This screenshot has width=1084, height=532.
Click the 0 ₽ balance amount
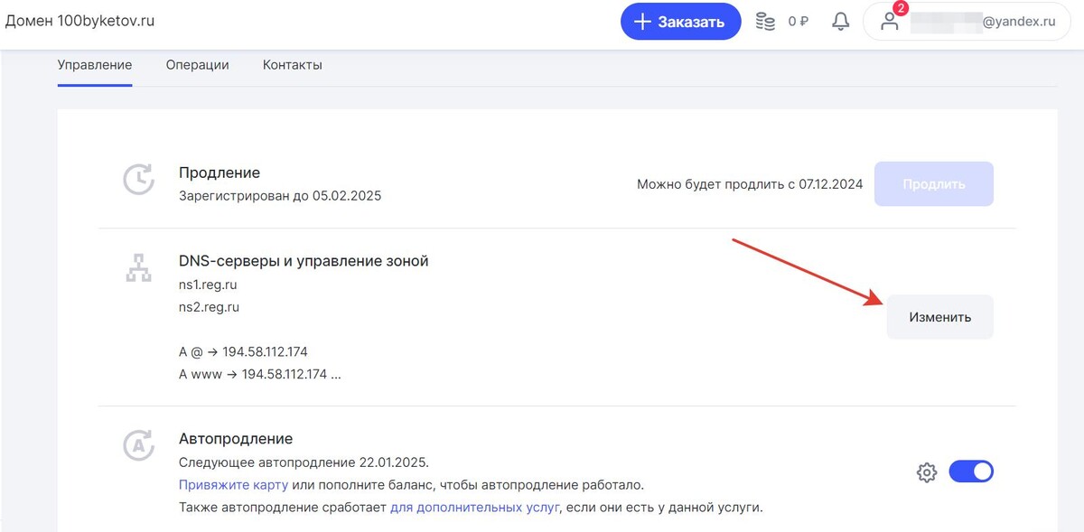click(799, 22)
